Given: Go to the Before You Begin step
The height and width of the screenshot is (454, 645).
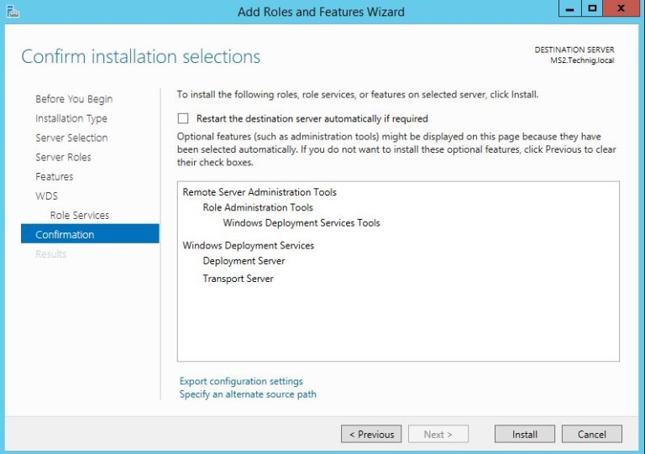Looking at the screenshot, I should pos(74,99).
